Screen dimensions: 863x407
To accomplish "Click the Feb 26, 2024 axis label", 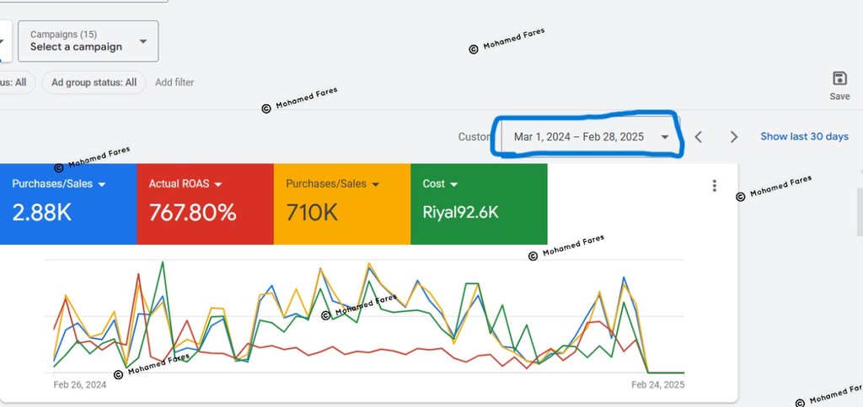I will [x=80, y=385].
